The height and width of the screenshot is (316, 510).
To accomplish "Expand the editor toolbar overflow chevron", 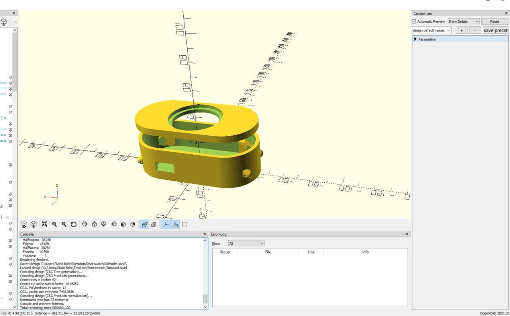I will pyautogui.click(x=16, y=22).
